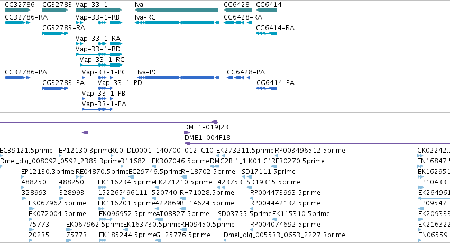The height and width of the screenshot is (243, 450).
Task: Select EST RP004442132.5prime
Action: coord(251,209)
